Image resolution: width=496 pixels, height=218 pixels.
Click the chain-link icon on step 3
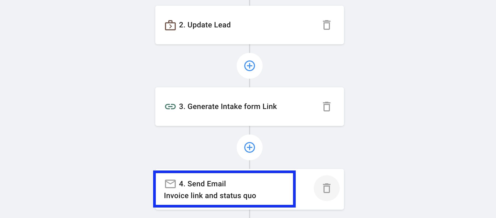170,107
